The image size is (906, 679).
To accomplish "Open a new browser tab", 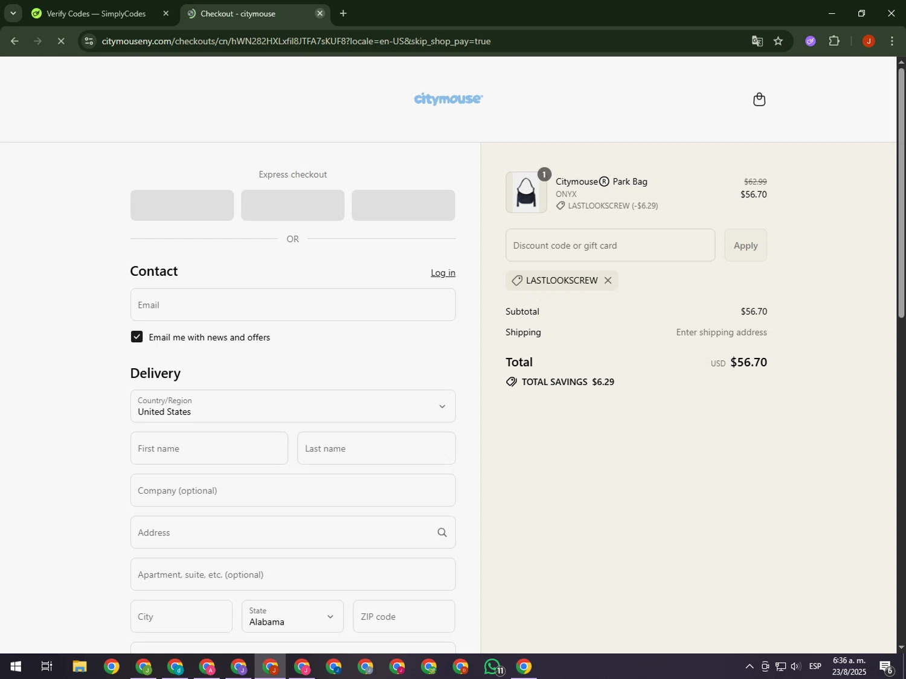I will pos(343,13).
